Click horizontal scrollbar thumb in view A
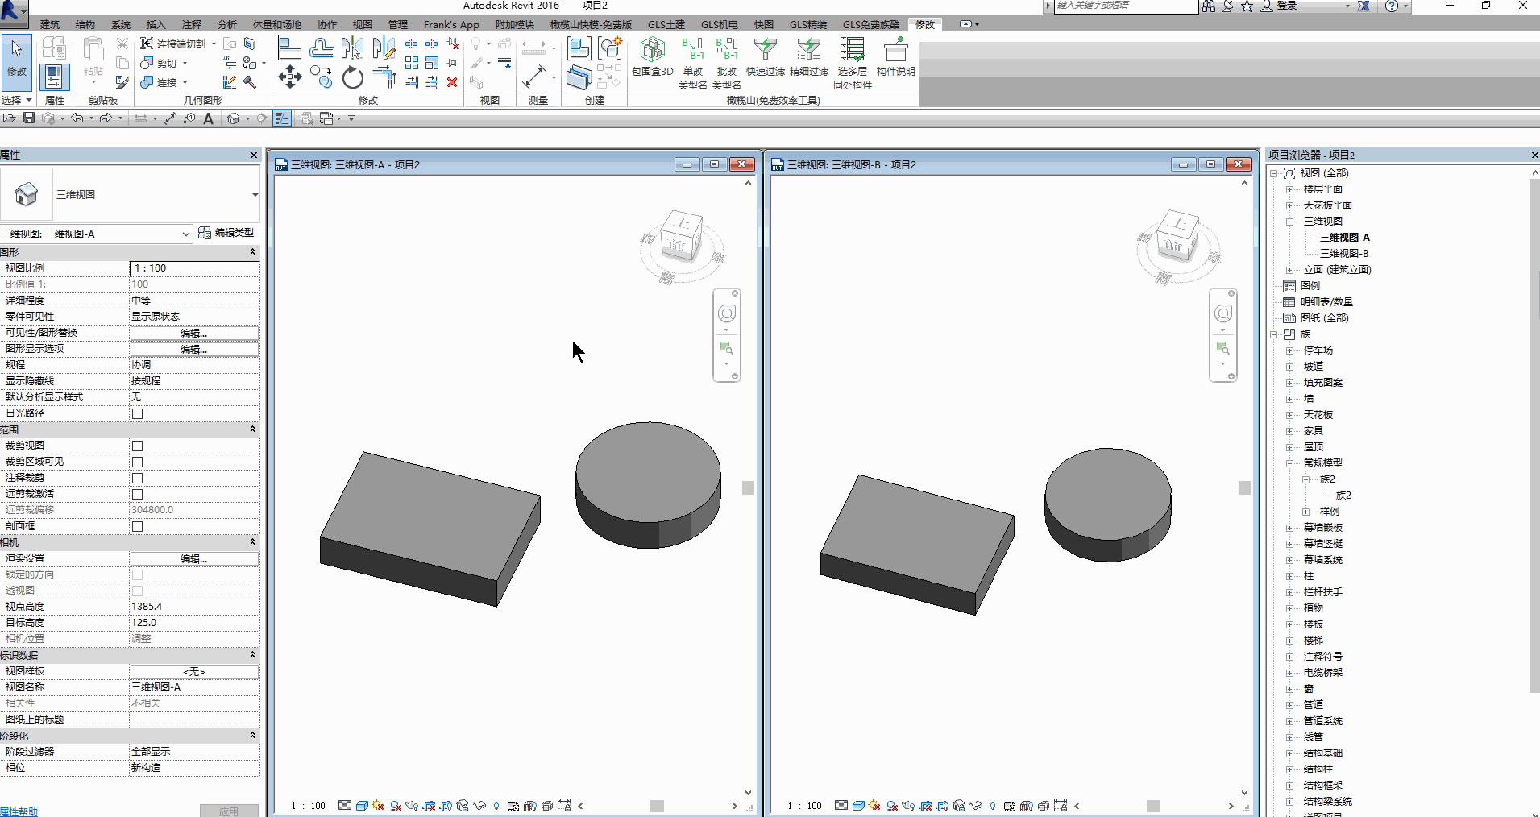Viewport: 1540px width, 817px height. click(657, 806)
